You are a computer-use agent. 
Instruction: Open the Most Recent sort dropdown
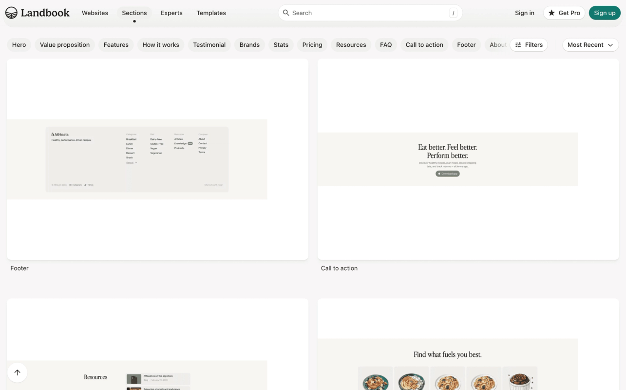pos(590,45)
